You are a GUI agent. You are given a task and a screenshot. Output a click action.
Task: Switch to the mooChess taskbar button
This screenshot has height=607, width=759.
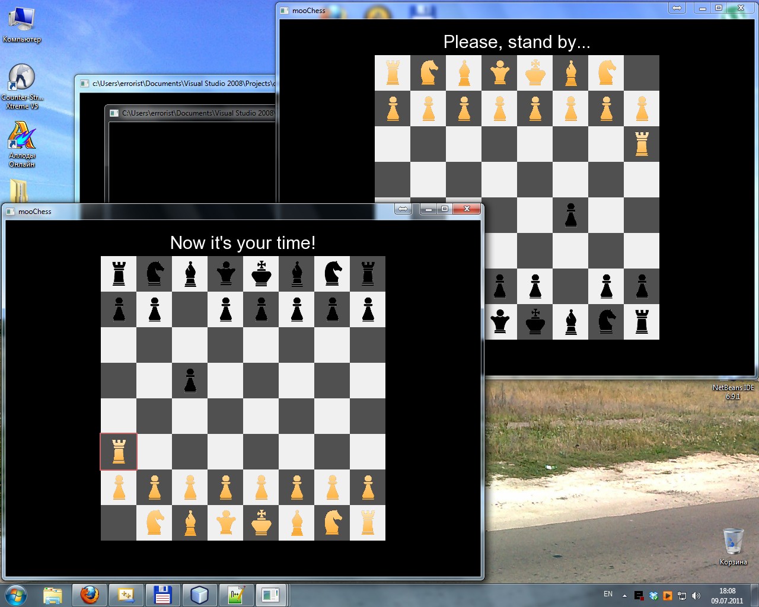coord(271,595)
